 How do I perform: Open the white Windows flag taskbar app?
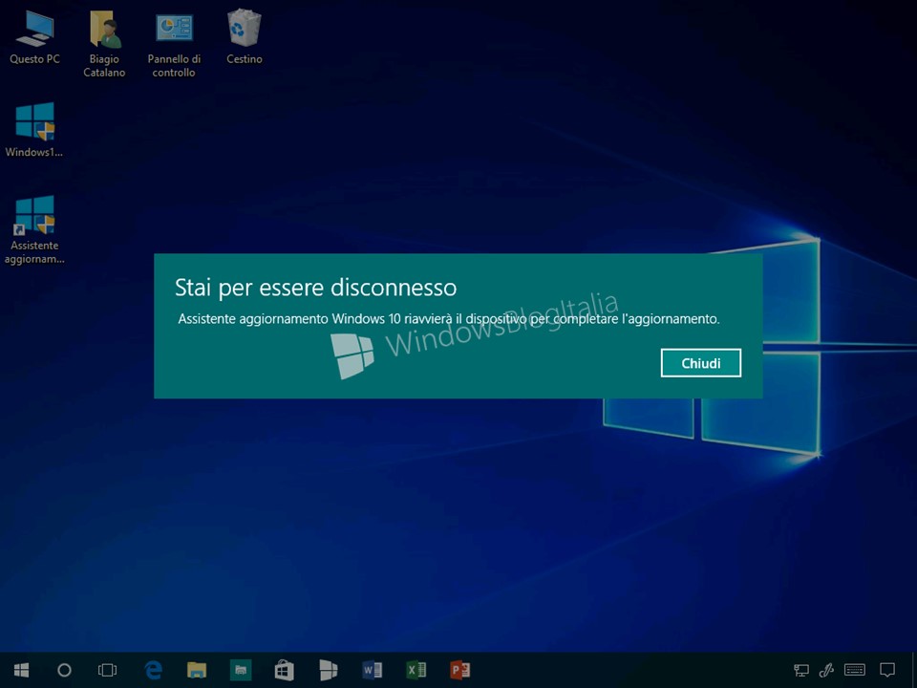328,670
